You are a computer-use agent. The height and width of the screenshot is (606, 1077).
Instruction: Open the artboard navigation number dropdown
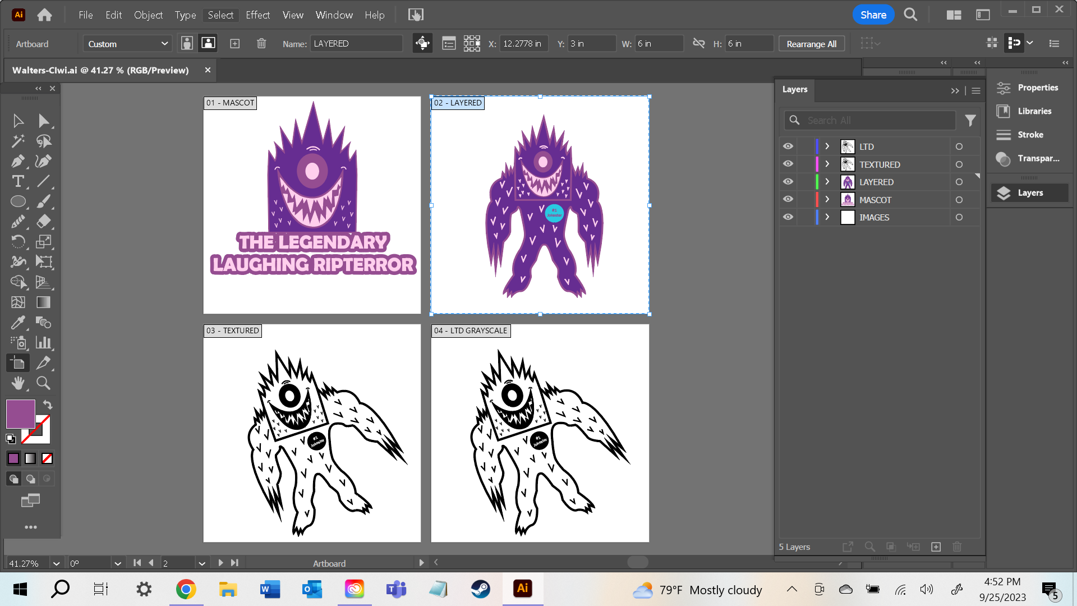point(202,563)
